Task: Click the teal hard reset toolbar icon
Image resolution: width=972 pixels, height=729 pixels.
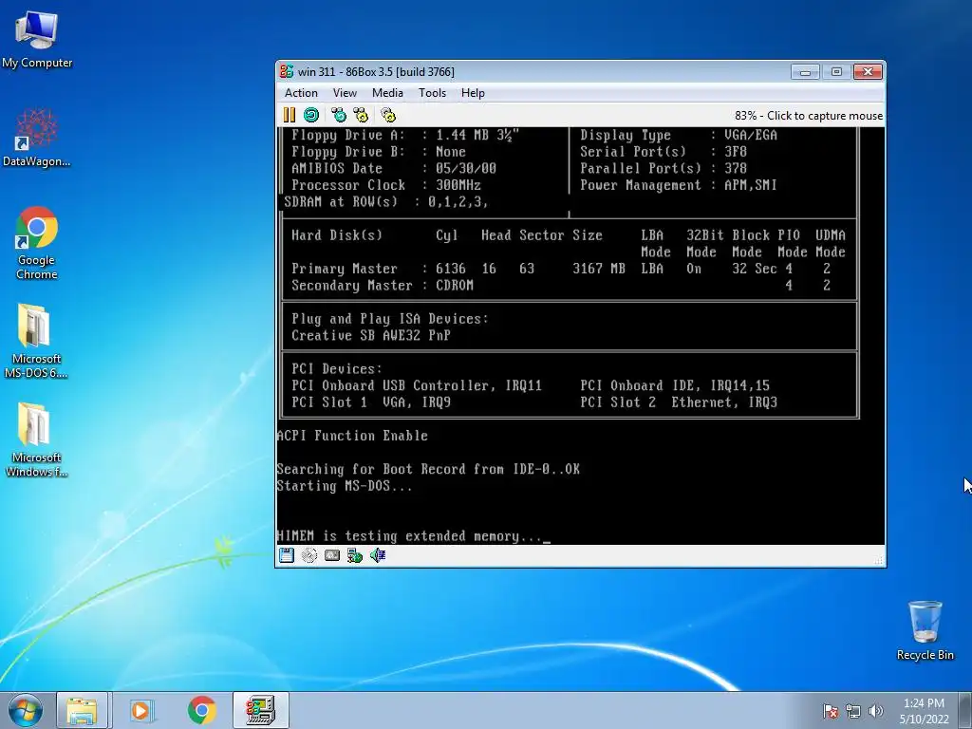Action: pos(311,115)
